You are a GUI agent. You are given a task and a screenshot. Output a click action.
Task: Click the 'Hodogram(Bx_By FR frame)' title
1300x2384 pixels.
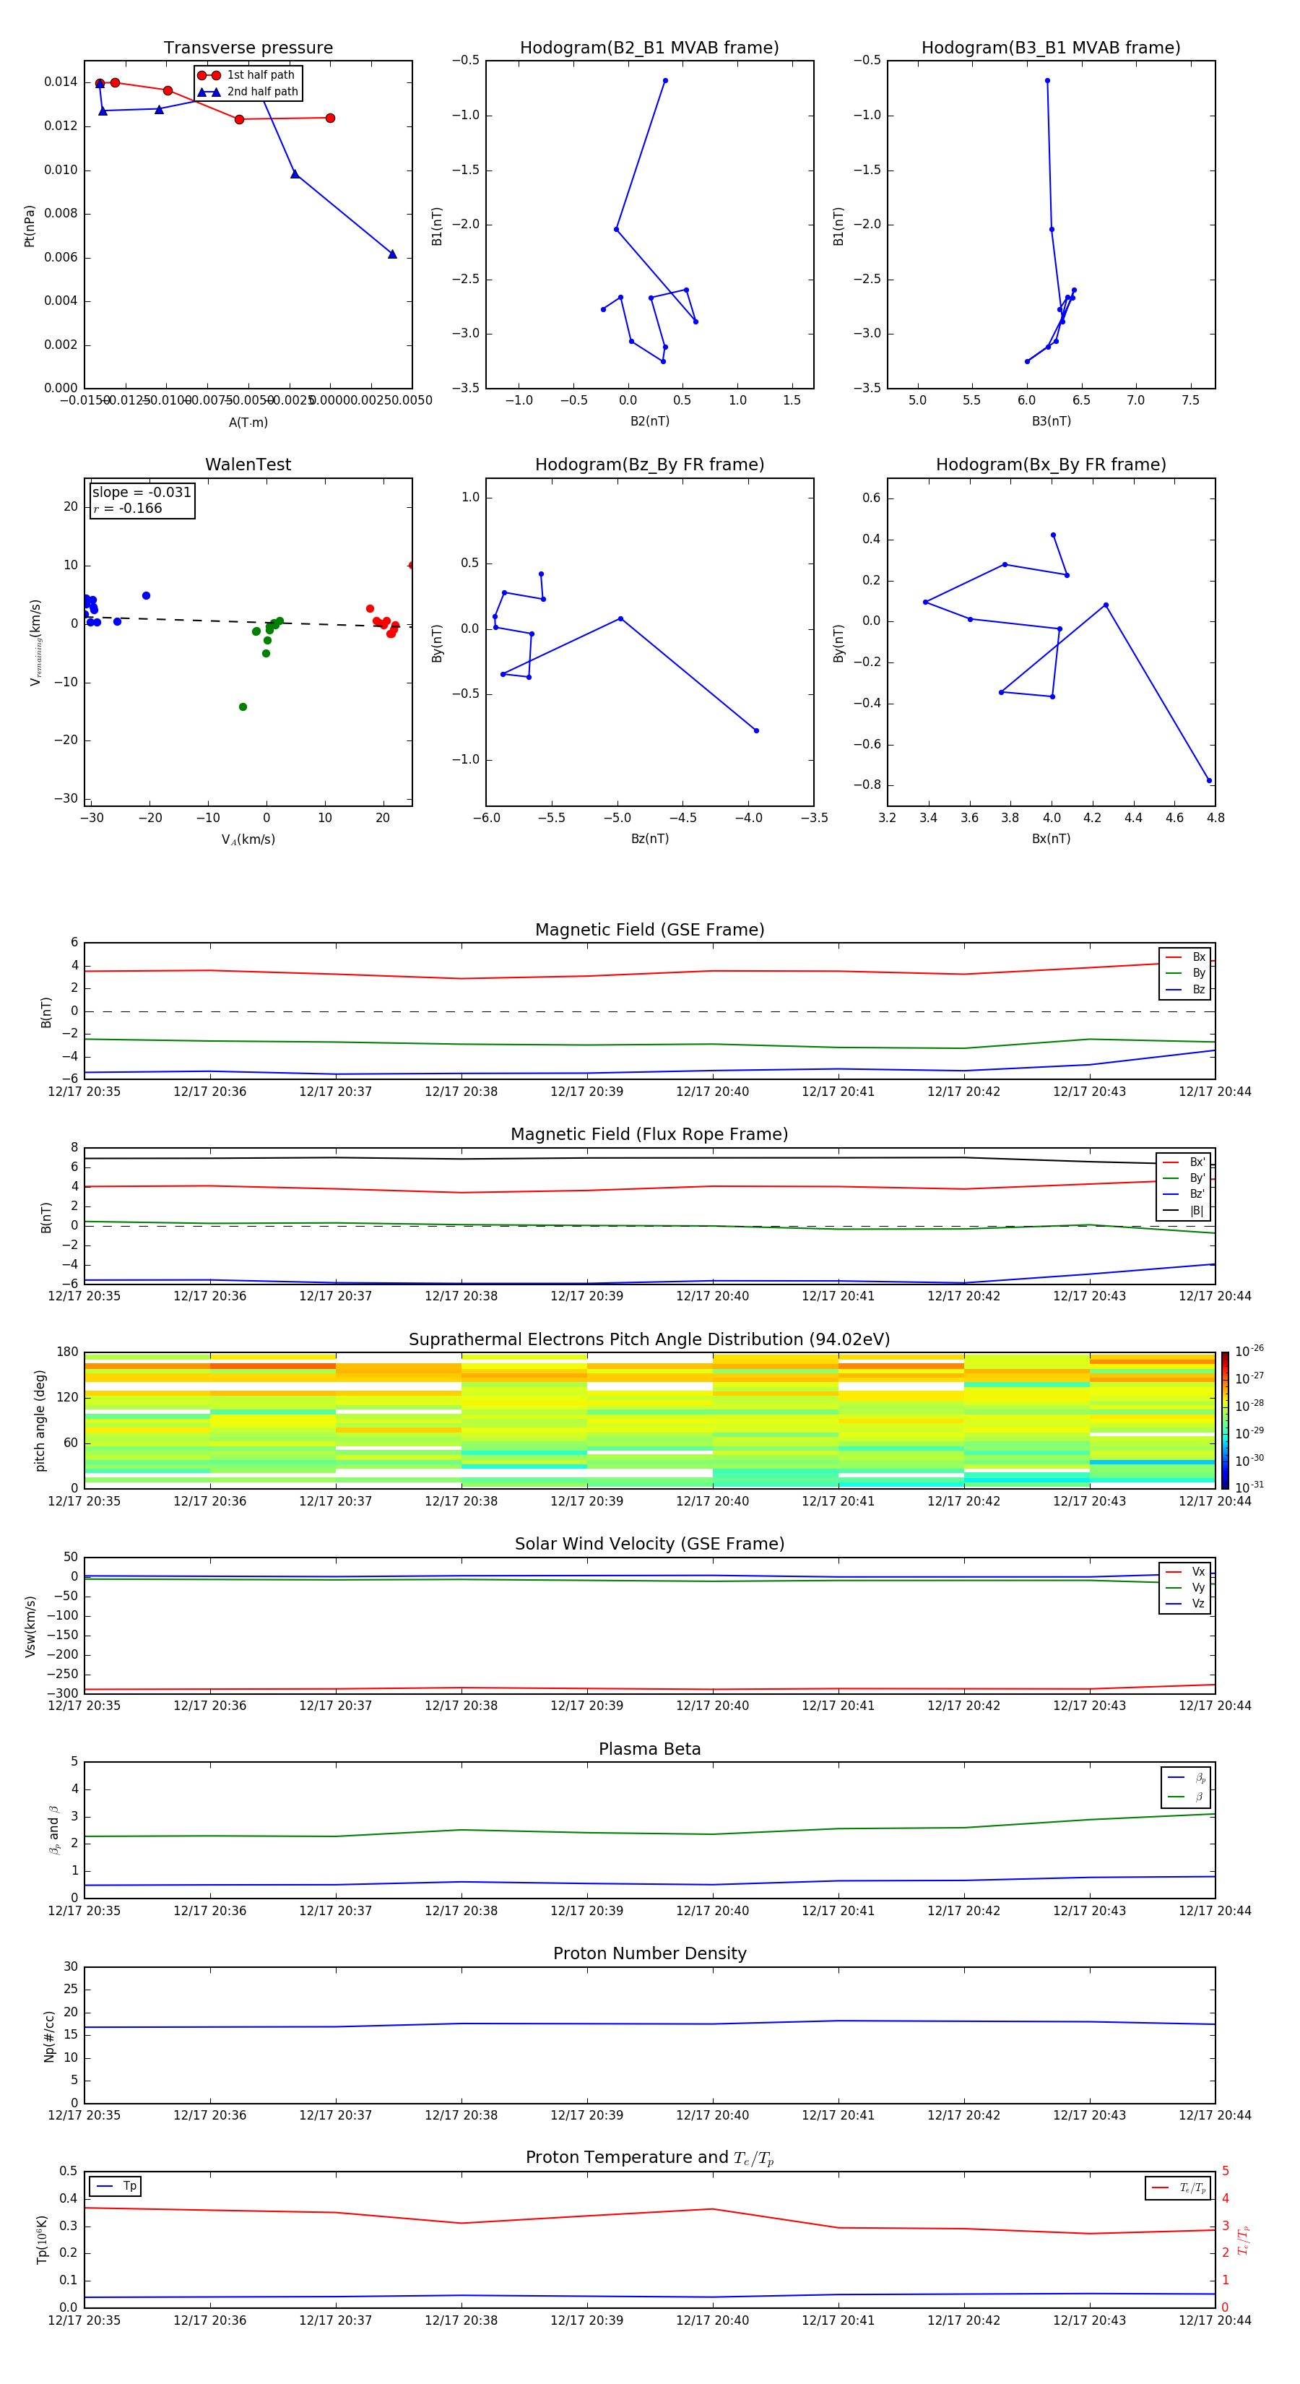[x=1051, y=465]
